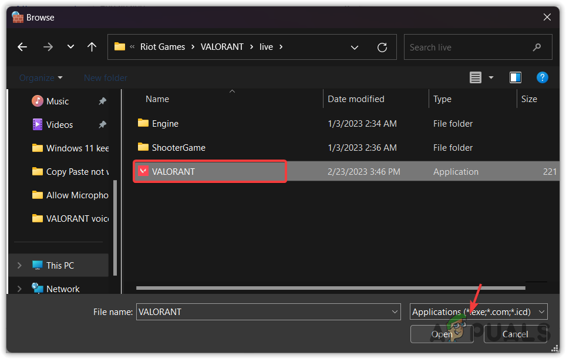Click the live breadcrumb in address bar

pos(265,46)
